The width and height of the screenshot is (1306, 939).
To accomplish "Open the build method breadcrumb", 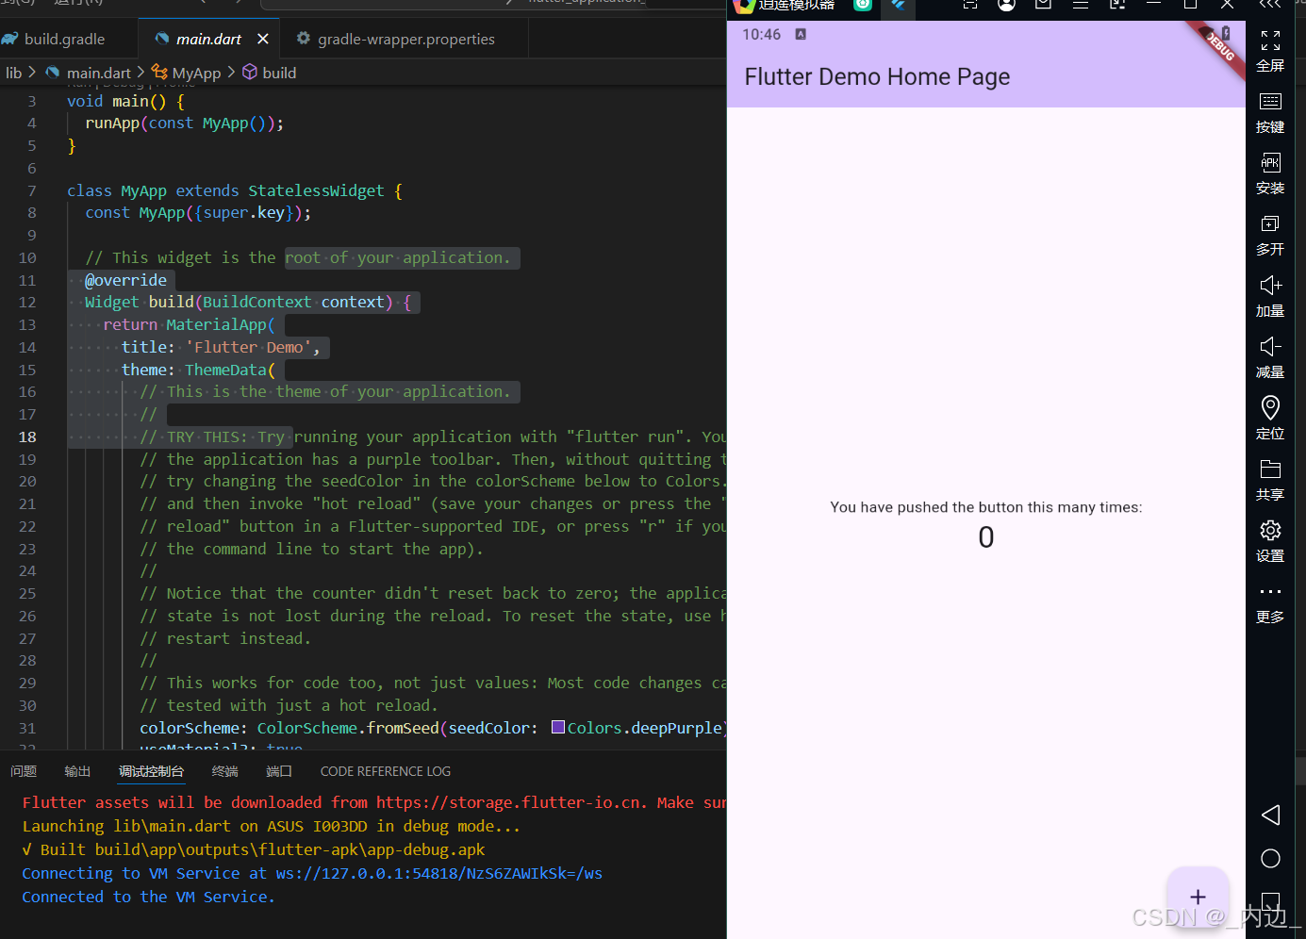I will tap(279, 73).
